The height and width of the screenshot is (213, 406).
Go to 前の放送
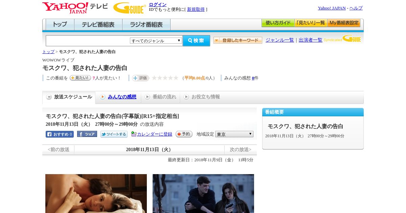pos(58,149)
